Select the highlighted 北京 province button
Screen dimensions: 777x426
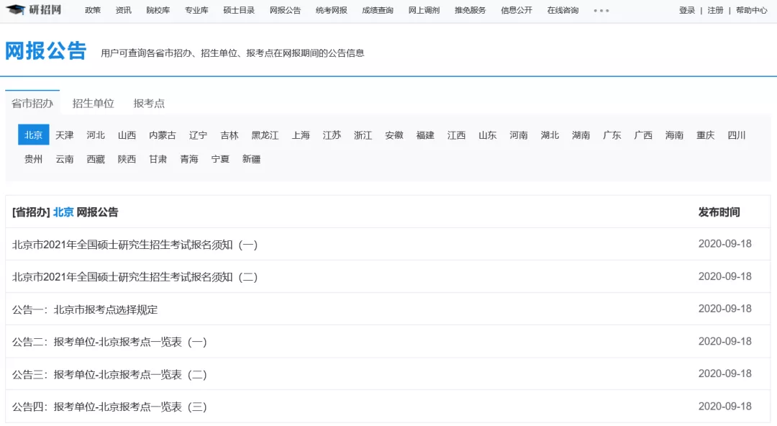pyautogui.click(x=33, y=135)
